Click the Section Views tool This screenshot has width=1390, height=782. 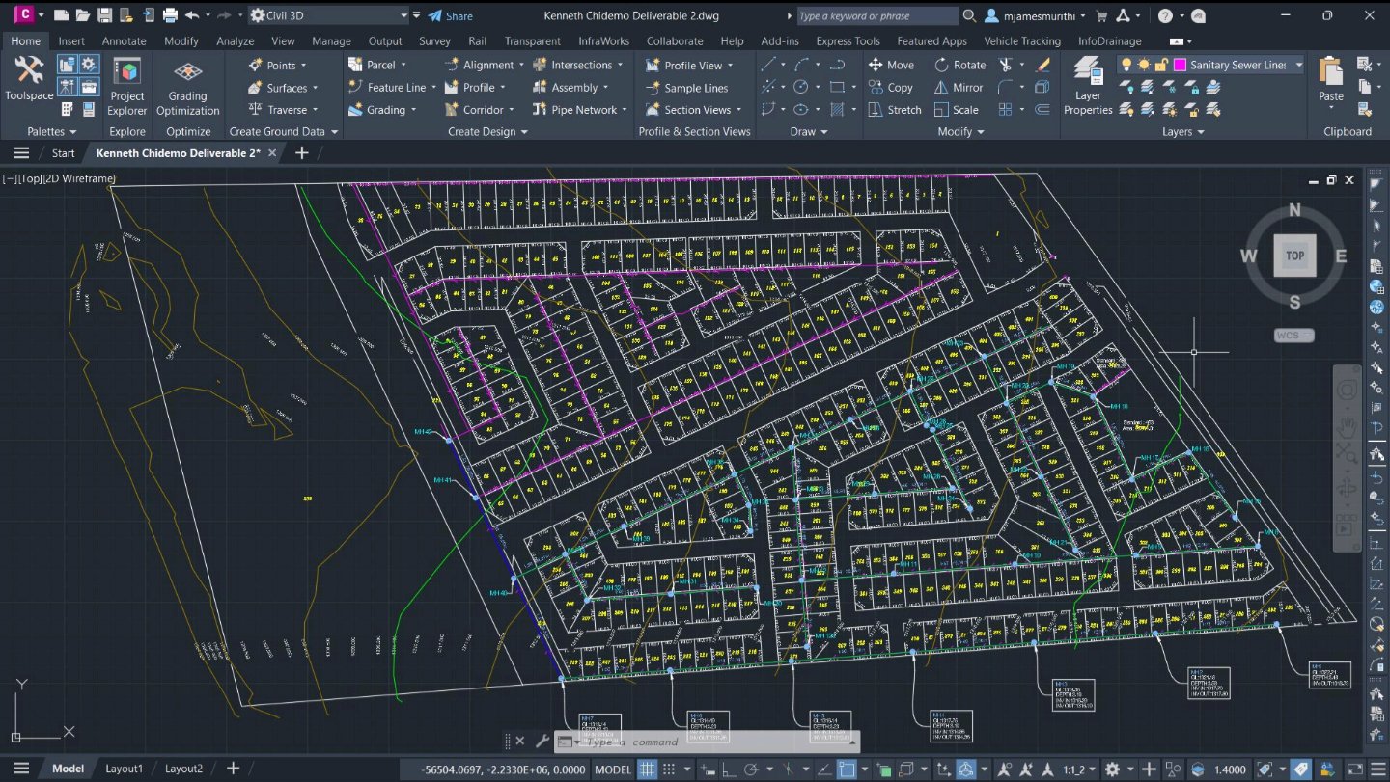(x=694, y=109)
